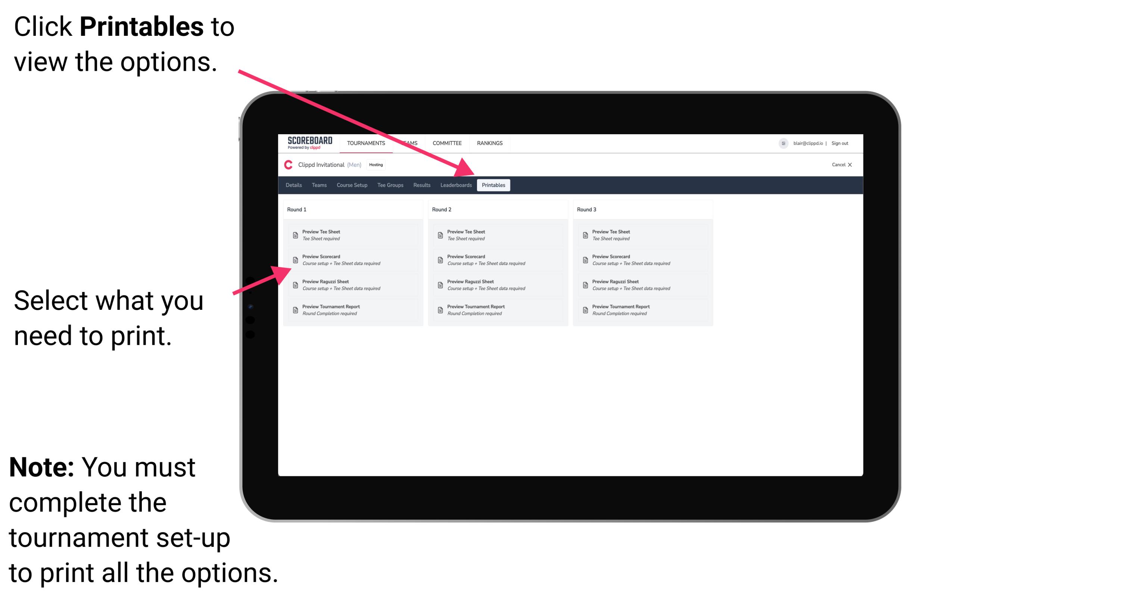Click the Printables tab
The image size is (1137, 611).
click(493, 185)
